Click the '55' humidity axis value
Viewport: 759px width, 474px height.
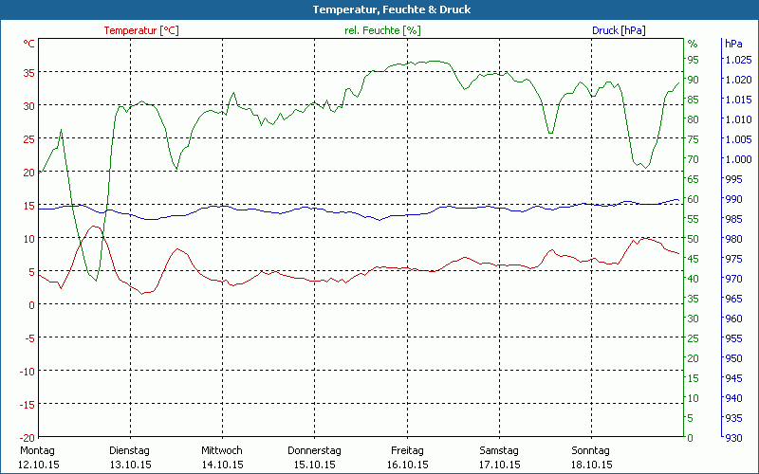point(694,219)
